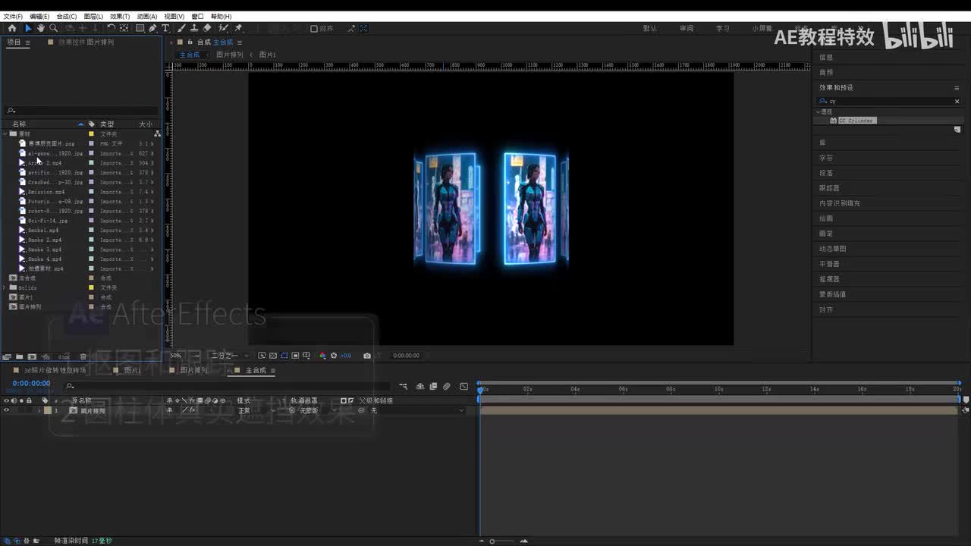This screenshot has width=971, height=546.
Task: Select the Zoom magnifier tool
Action: pos(53,28)
